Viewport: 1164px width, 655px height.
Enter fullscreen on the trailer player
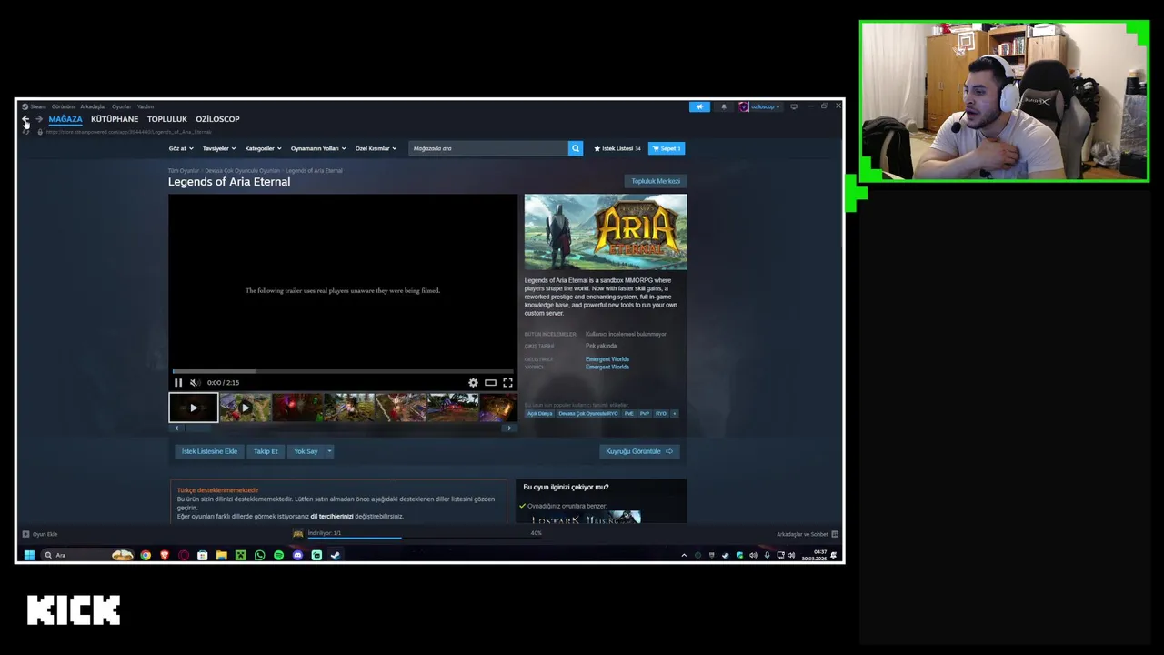(507, 383)
